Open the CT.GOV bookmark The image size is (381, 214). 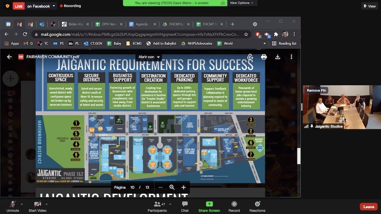pyautogui.click(x=93, y=44)
